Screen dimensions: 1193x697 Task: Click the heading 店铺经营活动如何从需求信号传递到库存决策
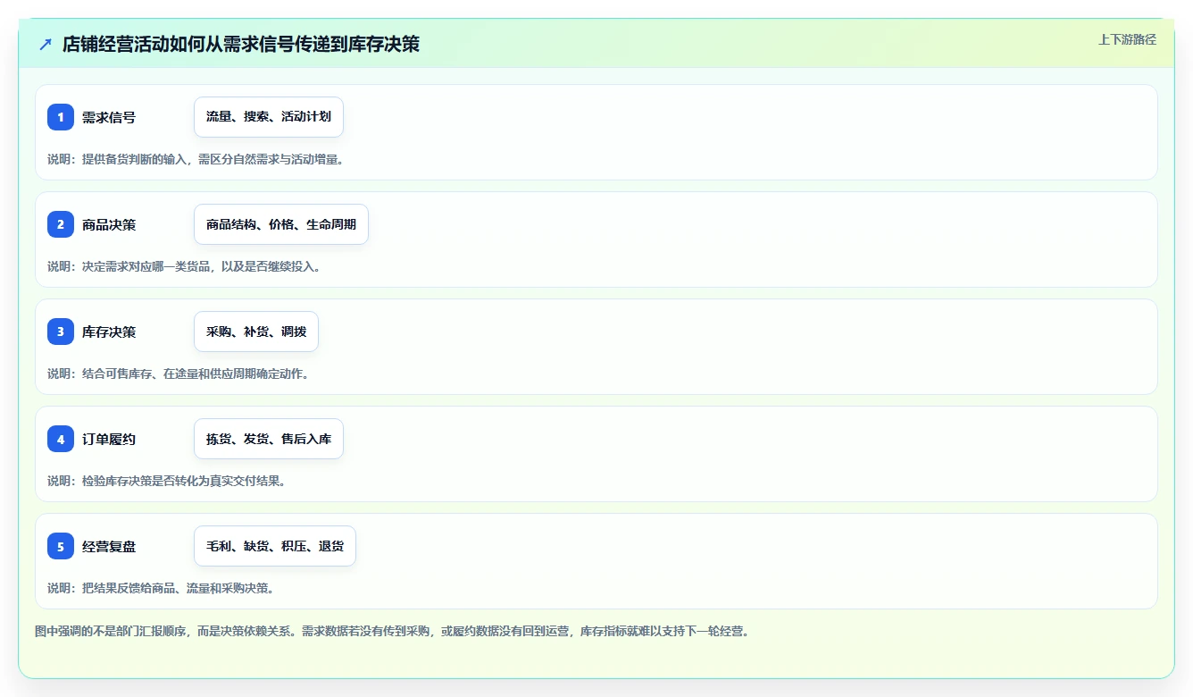[241, 44]
